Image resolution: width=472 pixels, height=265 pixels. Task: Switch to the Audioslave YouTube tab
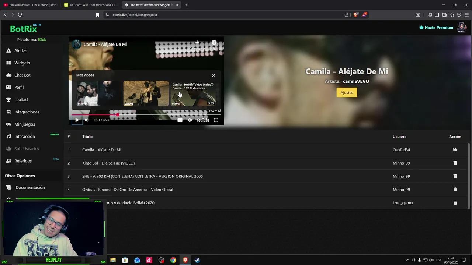pos(30,5)
